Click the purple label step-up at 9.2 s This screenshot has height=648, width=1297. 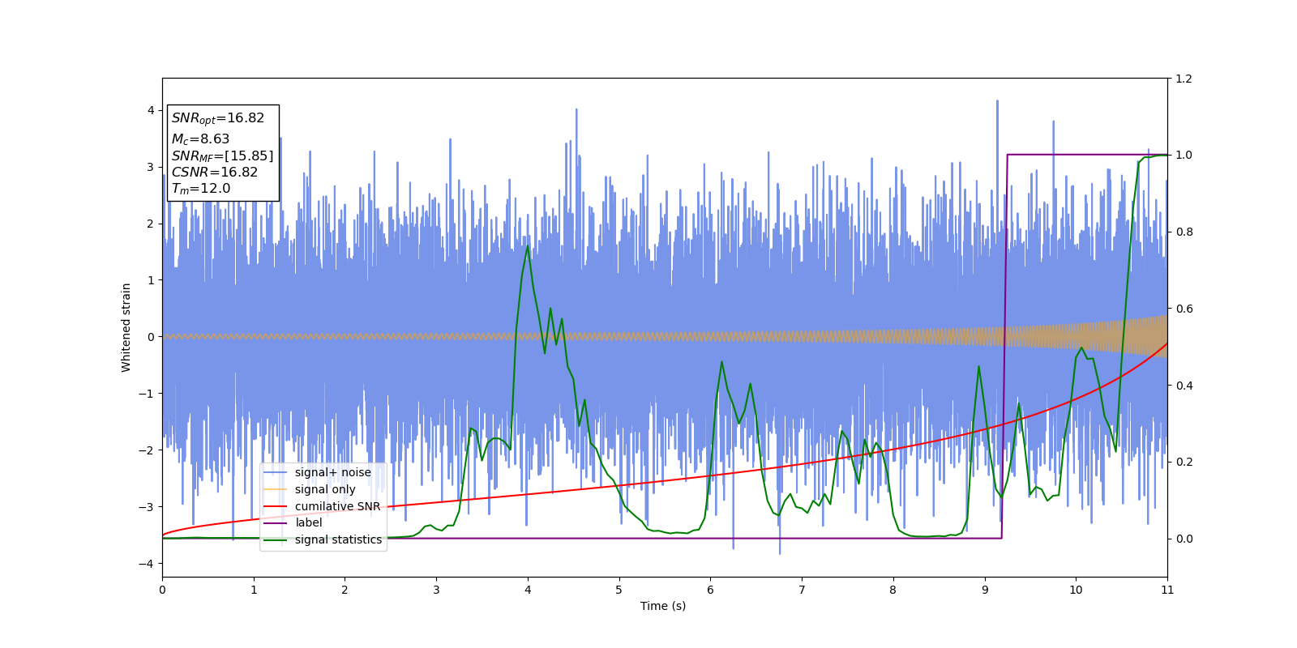coord(1004,347)
